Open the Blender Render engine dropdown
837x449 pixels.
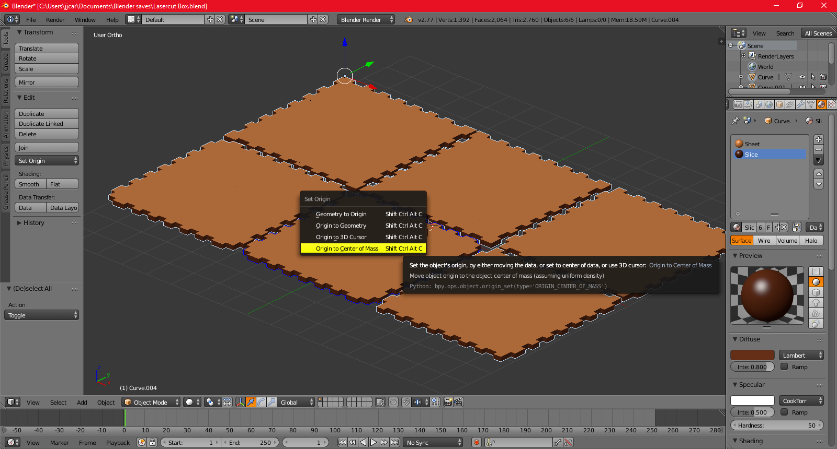pyautogui.click(x=366, y=19)
